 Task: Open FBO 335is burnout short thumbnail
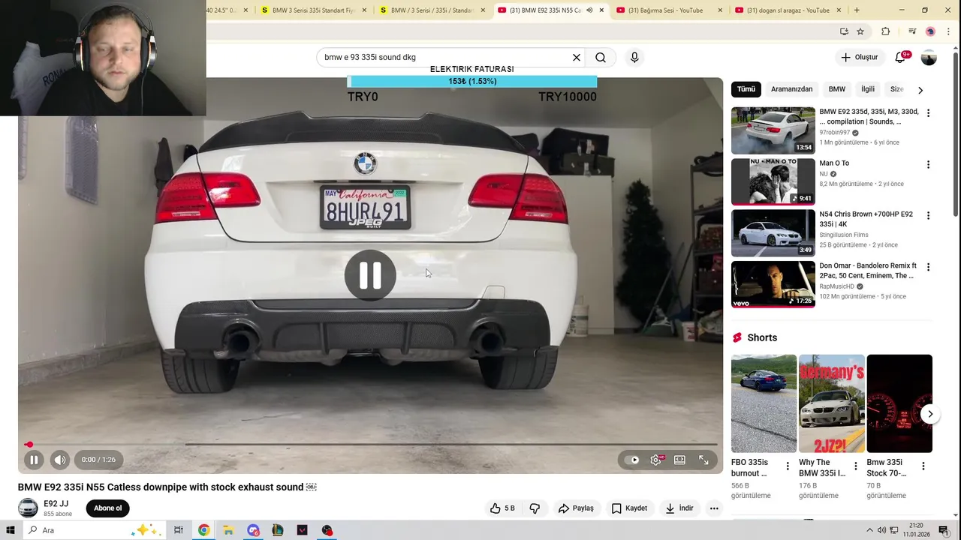tap(764, 403)
